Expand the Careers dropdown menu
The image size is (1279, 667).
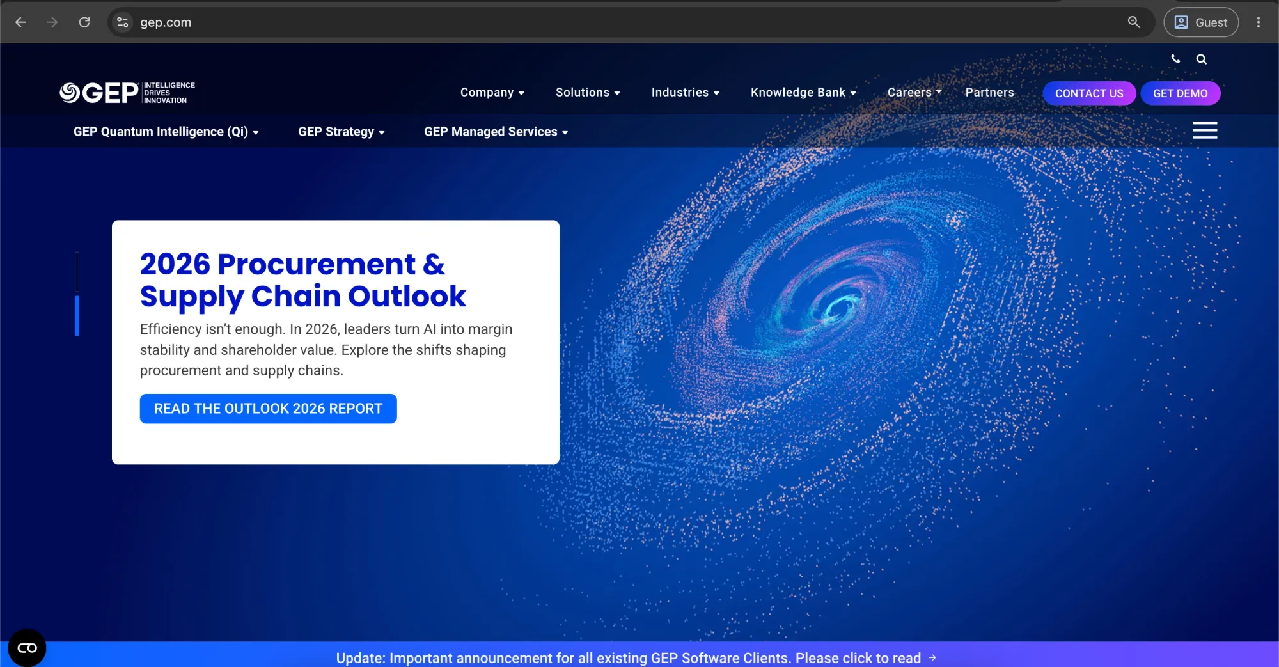coord(914,93)
